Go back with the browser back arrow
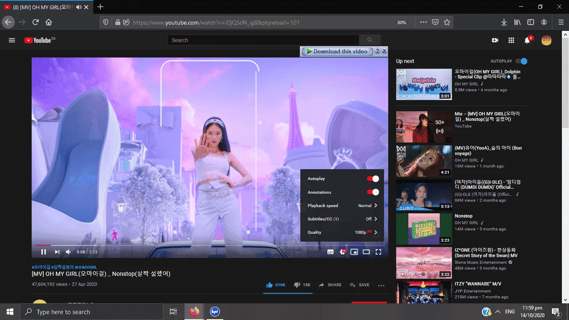The height and width of the screenshot is (320, 569). [x=8, y=22]
